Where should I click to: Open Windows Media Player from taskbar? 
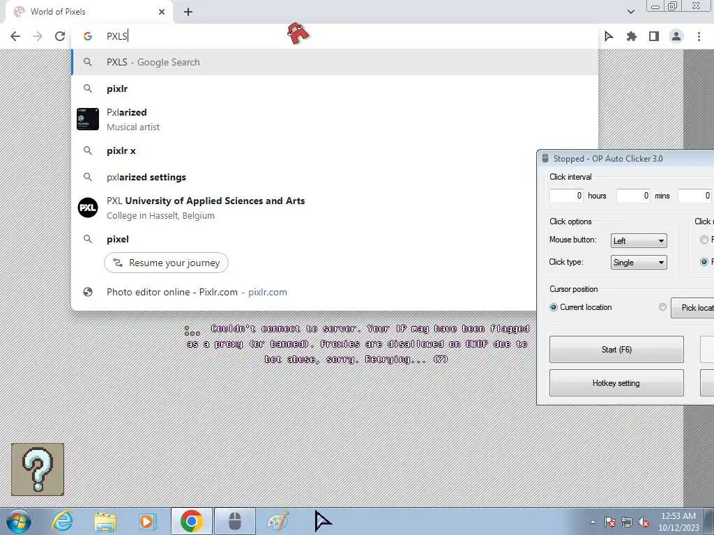[x=148, y=521]
